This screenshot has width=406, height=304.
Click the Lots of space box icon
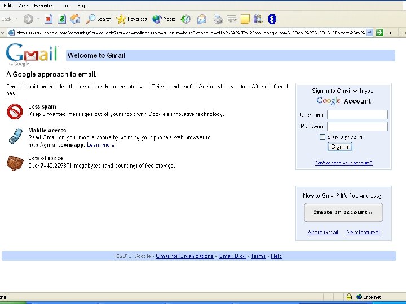click(15, 163)
